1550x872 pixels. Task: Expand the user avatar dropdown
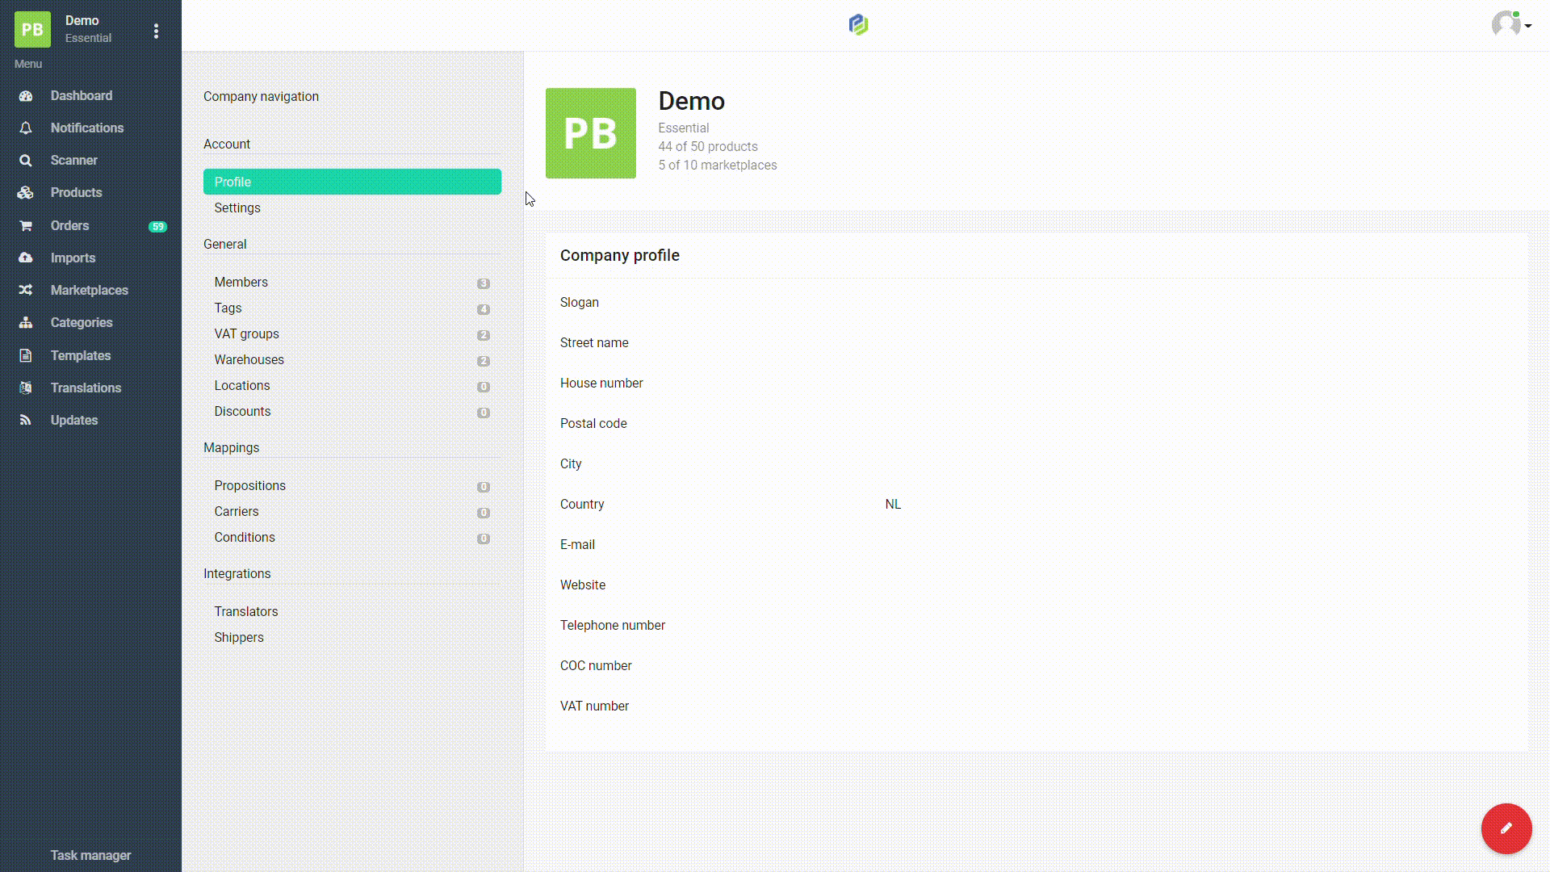tap(1511, 24)
